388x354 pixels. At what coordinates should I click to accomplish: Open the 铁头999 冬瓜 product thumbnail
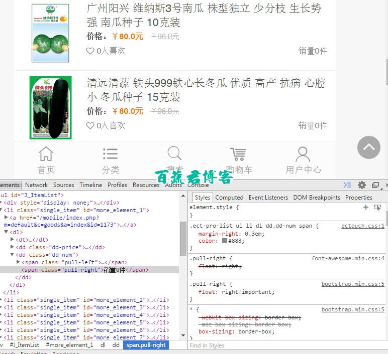click(50, 108)
